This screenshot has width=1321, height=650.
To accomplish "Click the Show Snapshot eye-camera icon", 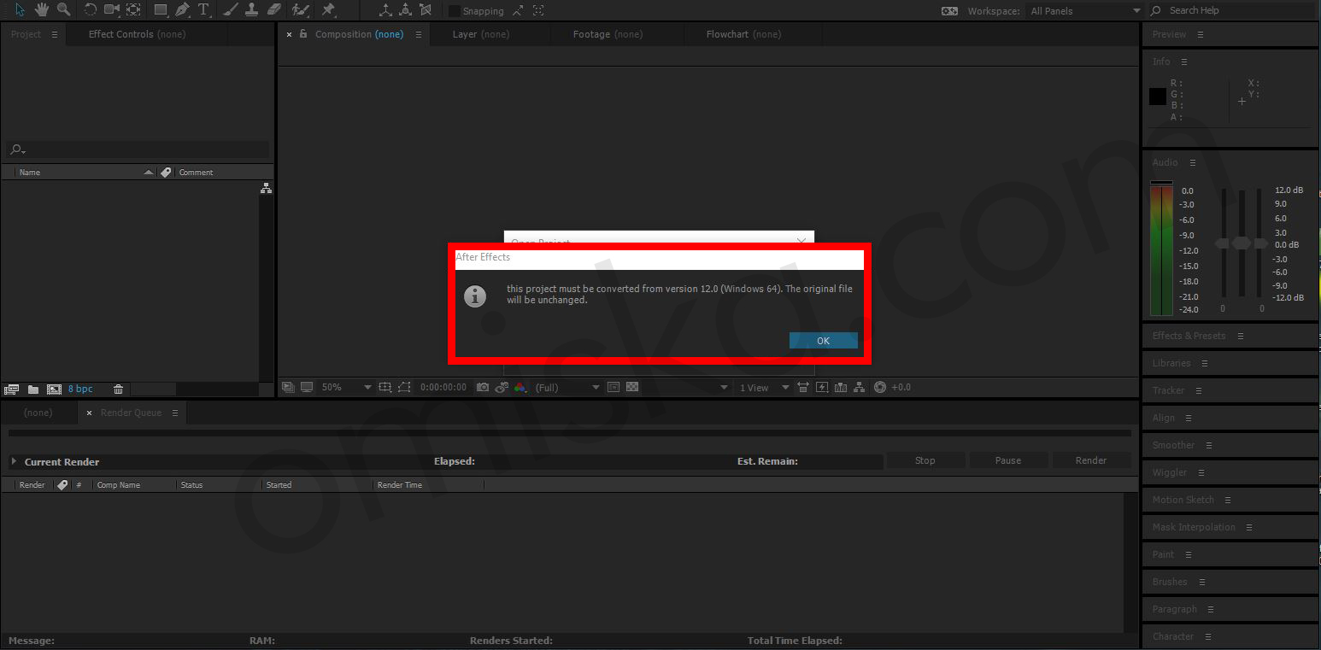I will click(502, 387).
